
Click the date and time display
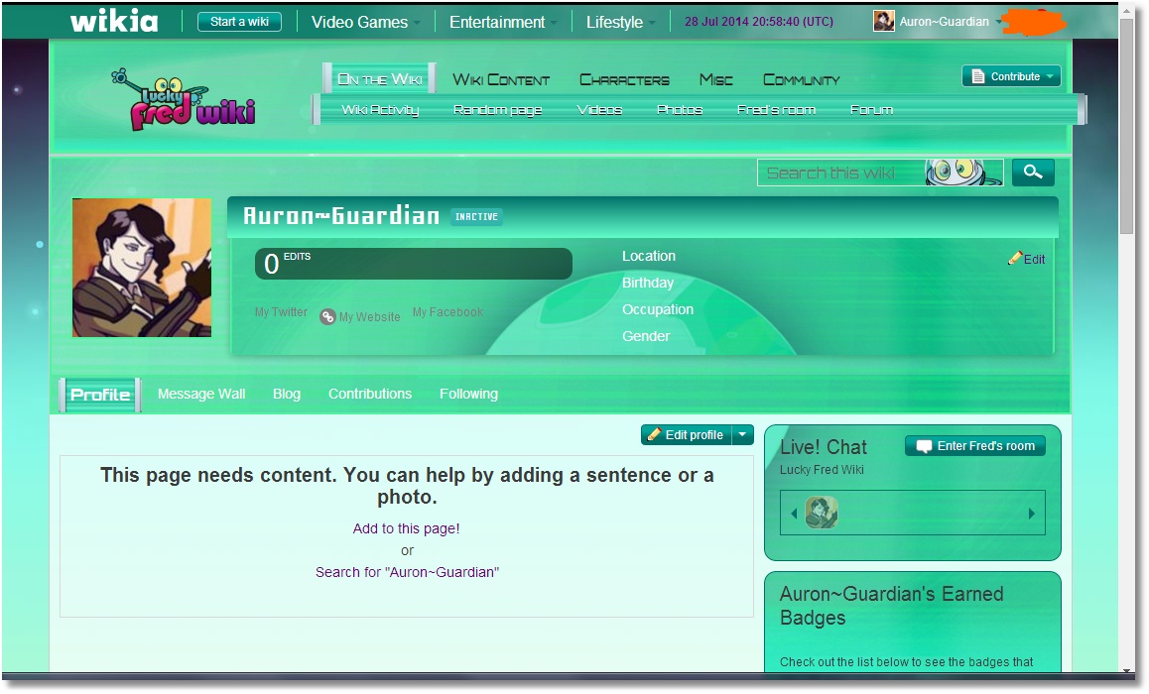[x=759, y=22]
